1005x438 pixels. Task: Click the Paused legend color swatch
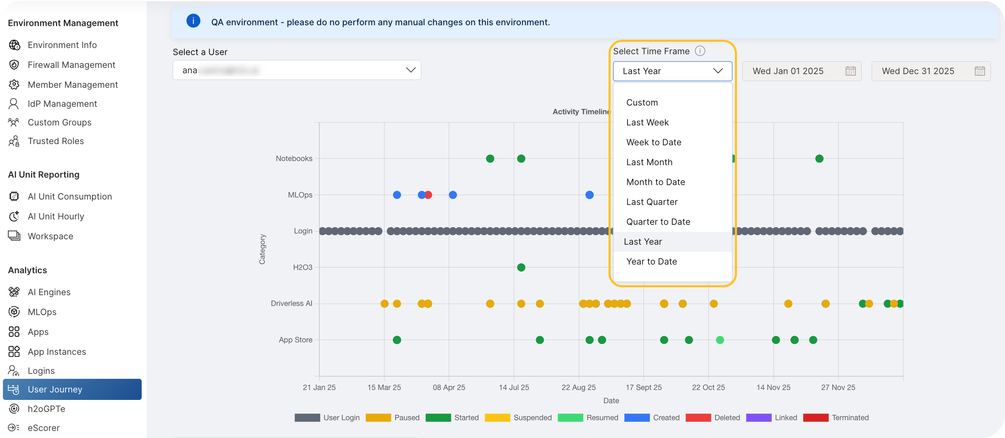click(378, 418)
